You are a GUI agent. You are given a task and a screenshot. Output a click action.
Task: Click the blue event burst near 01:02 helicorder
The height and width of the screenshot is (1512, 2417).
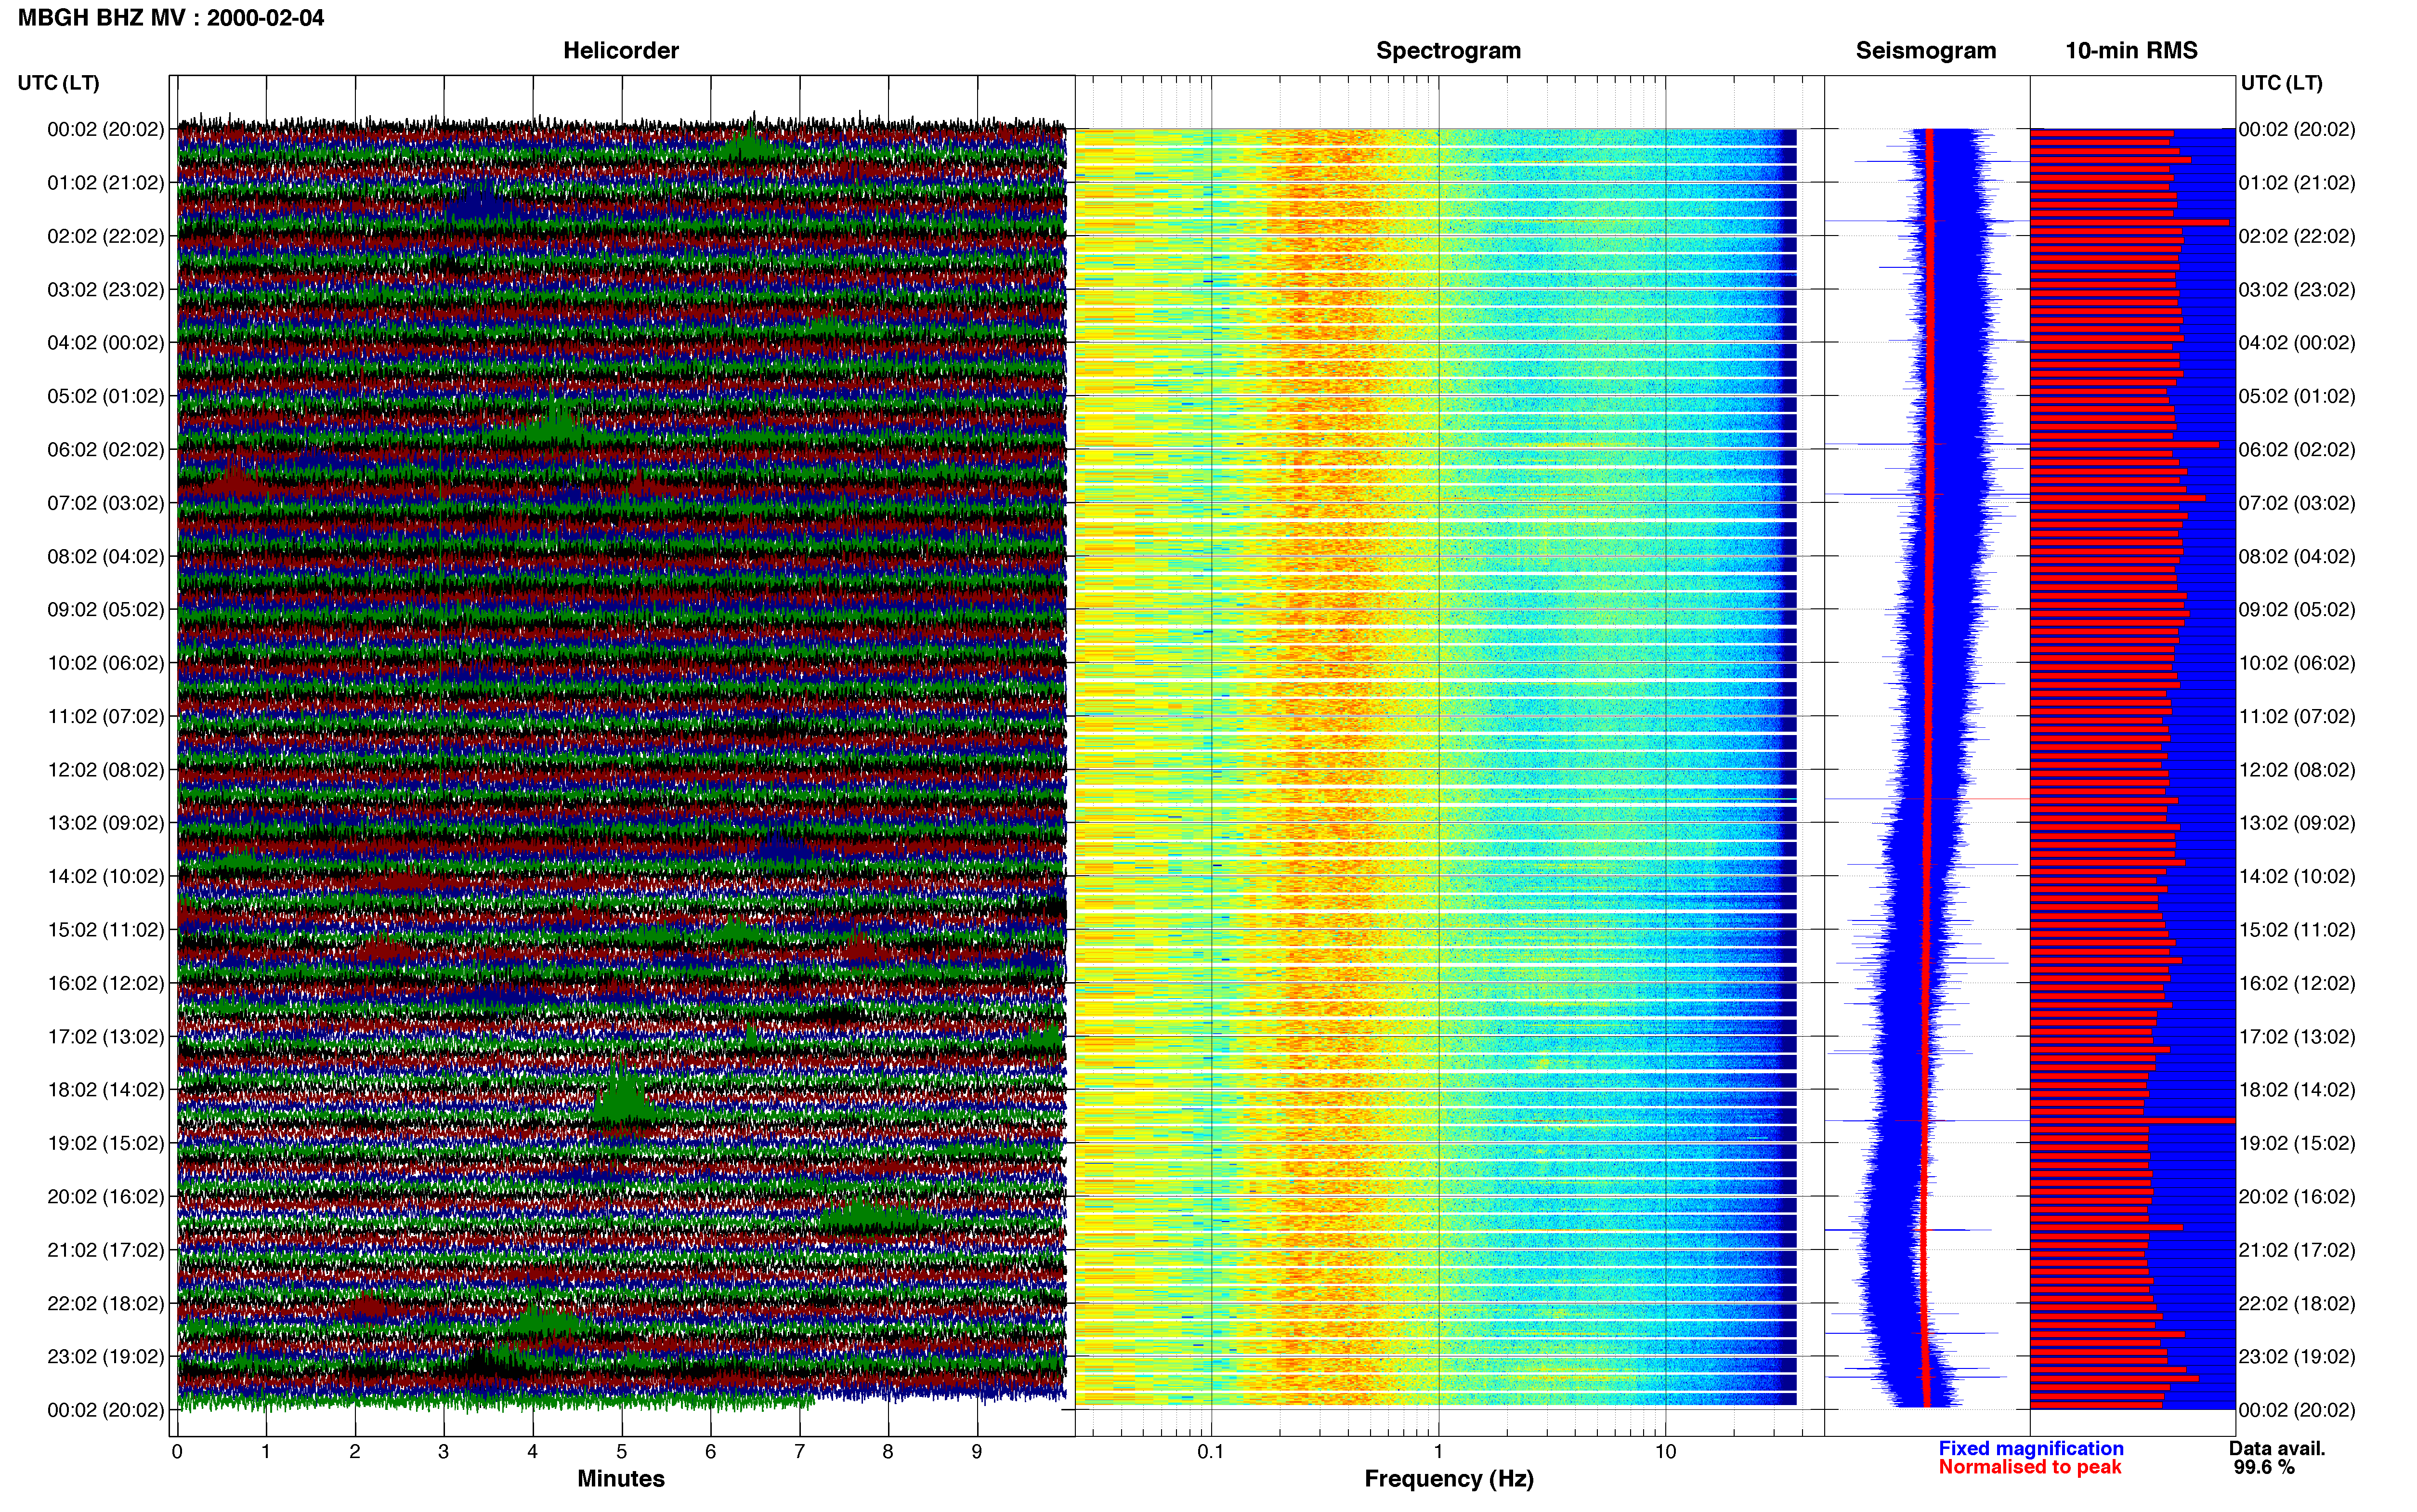point(479,203)
